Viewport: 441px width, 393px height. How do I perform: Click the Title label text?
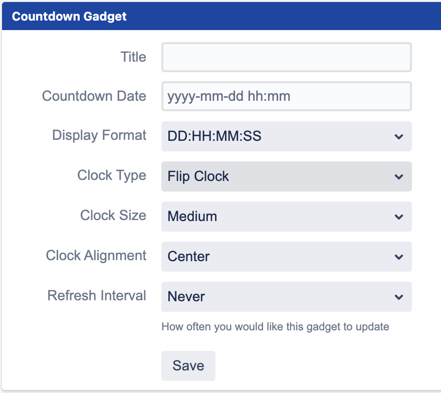[x=133, y=57]
